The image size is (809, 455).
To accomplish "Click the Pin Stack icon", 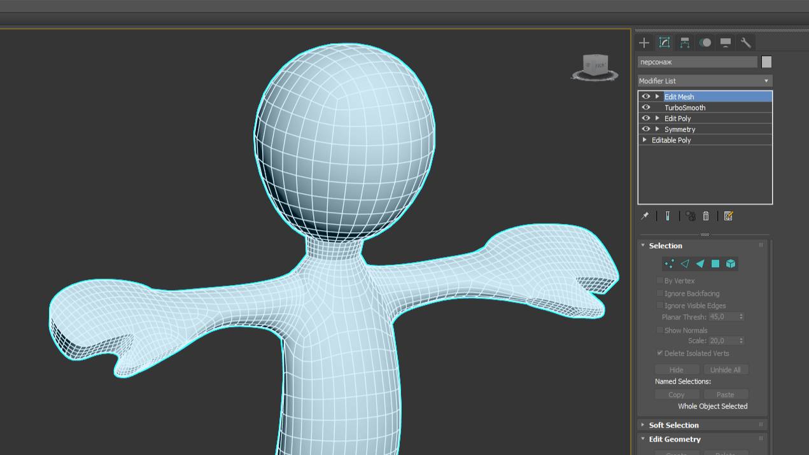I will tap(645, 216).
